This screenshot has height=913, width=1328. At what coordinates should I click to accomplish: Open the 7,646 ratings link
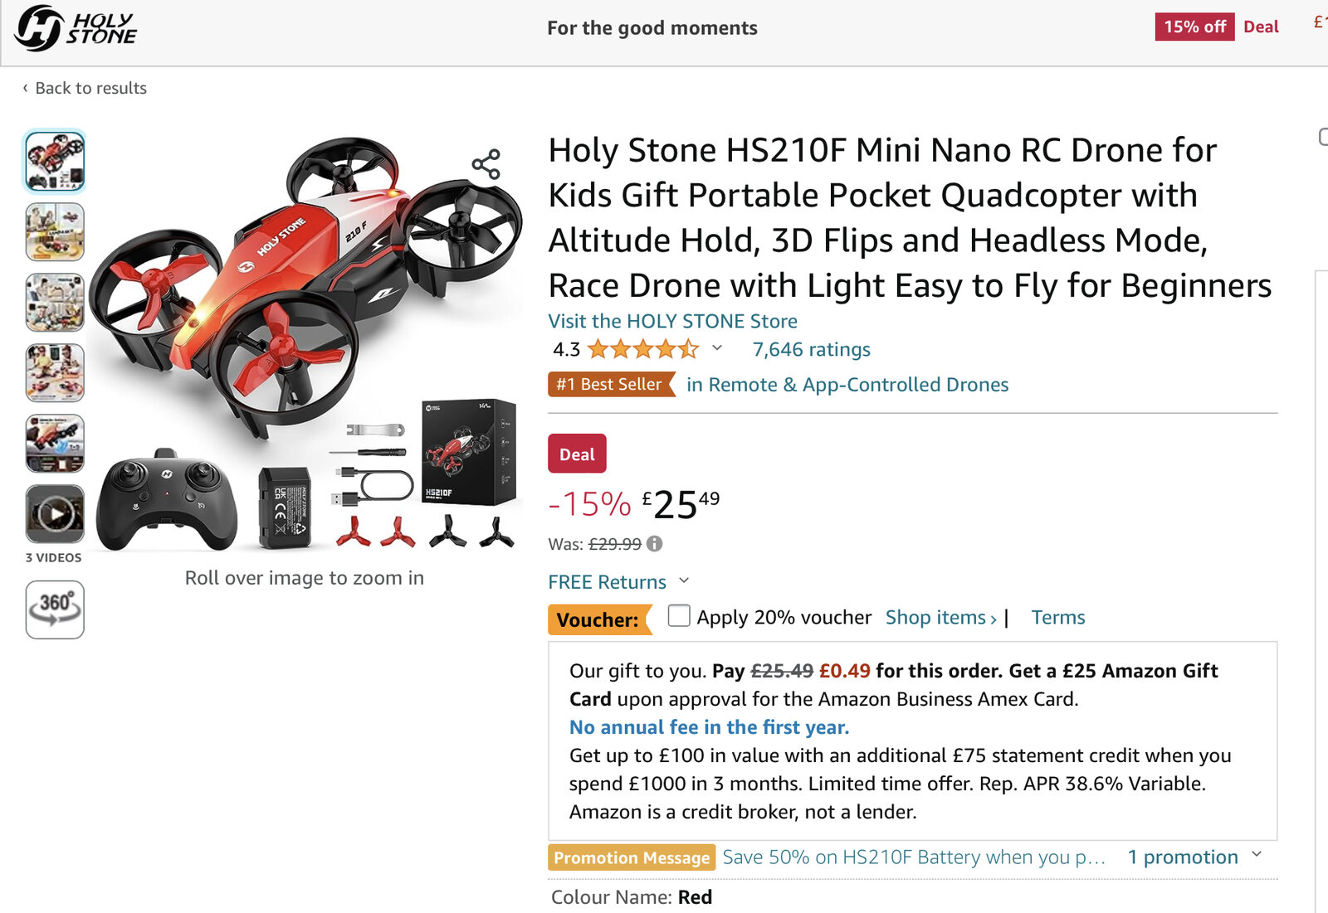coord(811,349)
